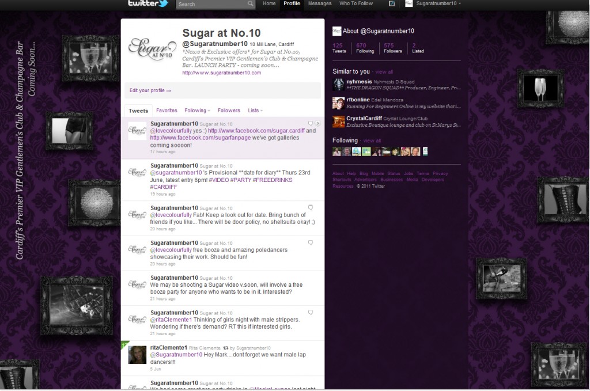
Task: Click the CrystalCardiff avatar in Similar to you
Action: tap(338, 122)
